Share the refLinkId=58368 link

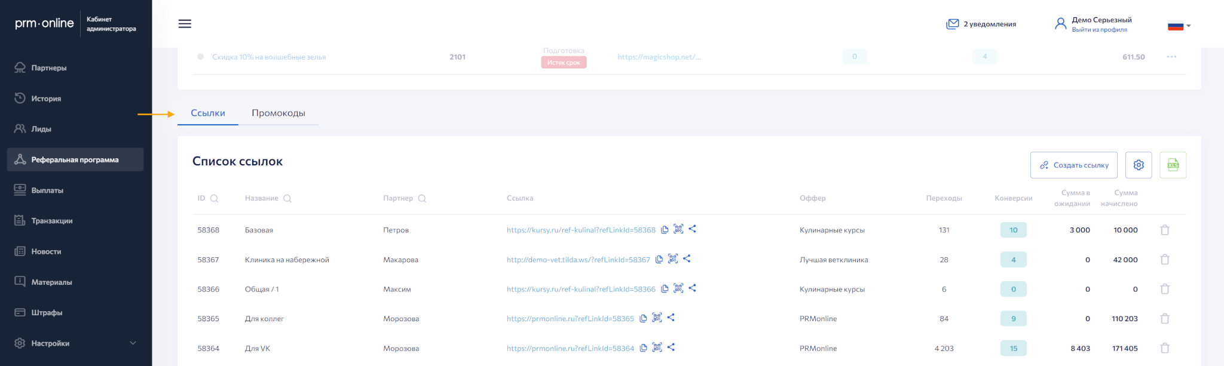(692, 229)
